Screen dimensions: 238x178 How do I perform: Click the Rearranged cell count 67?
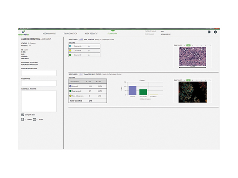(90, 91)
